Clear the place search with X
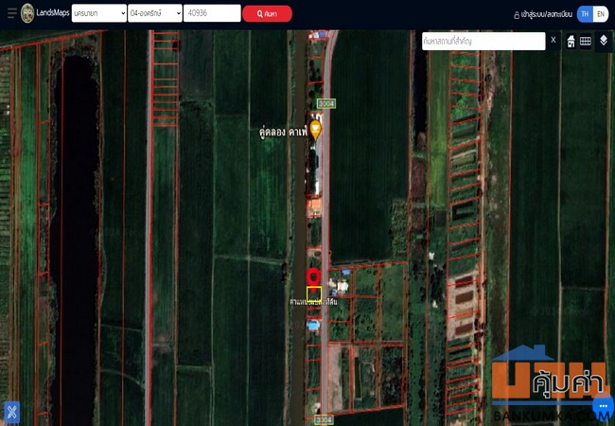This screenshot has width=615, height=426. click(553, 40)
